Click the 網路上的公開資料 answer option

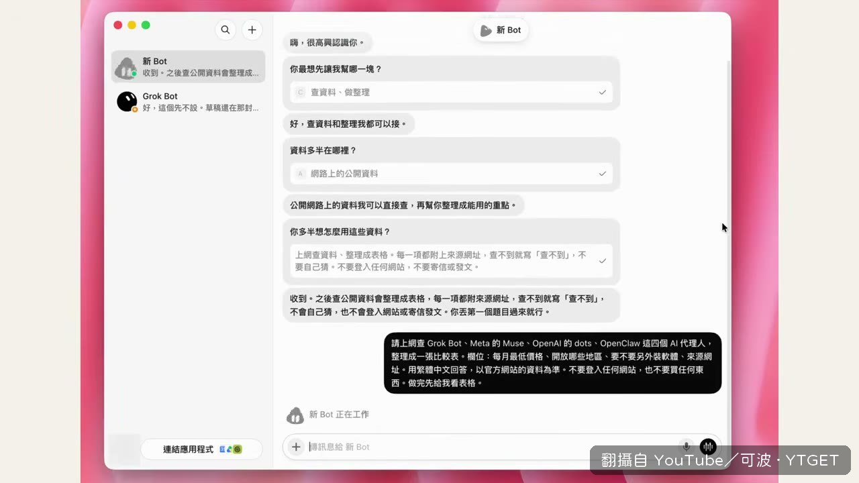coord(451,173)
